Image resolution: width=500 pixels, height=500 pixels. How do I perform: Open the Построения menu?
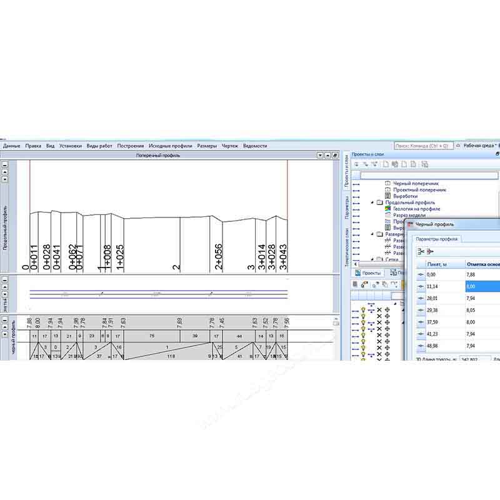coord(130,146)
